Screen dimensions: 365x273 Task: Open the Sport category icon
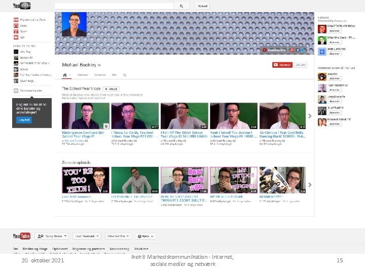pos(16,31)
